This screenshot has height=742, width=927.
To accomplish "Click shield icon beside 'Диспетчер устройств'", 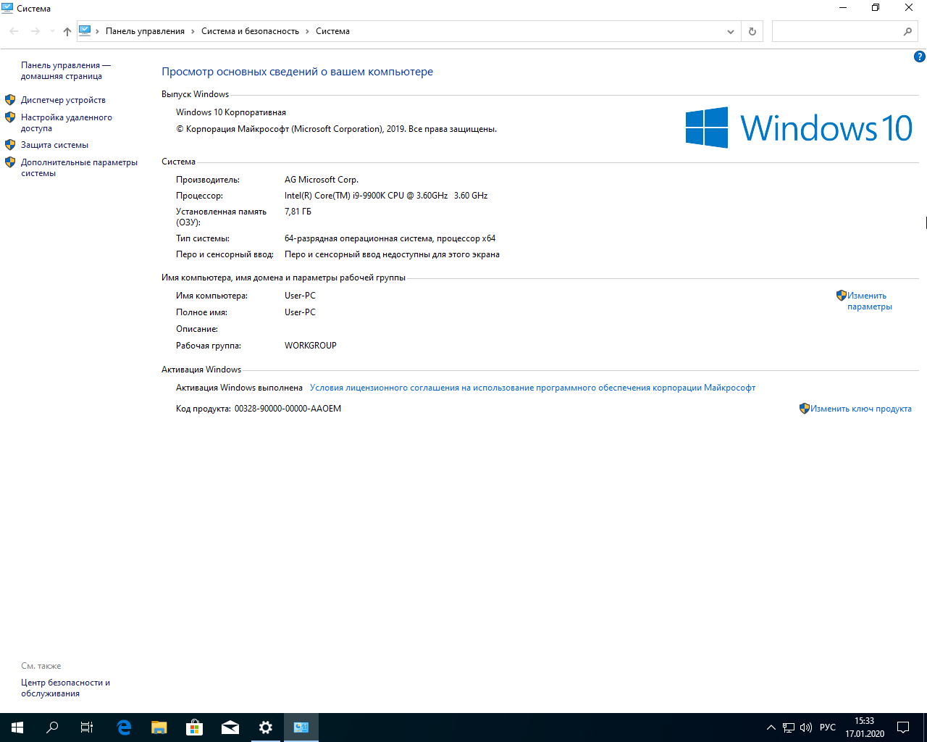I will pos(10,100).
